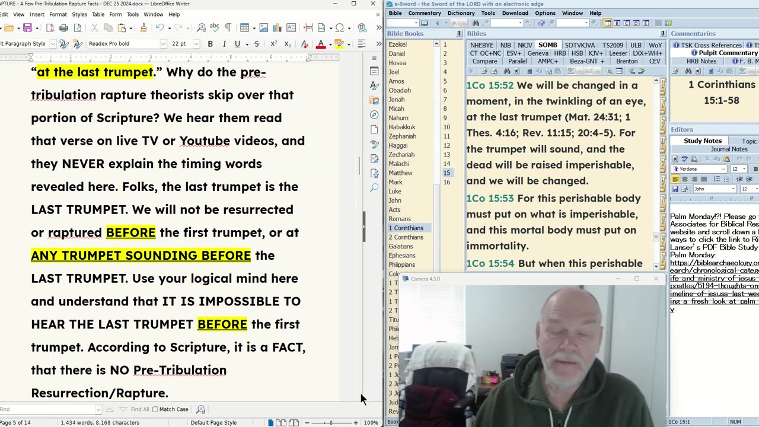Insert table in Writer
Viewport: 759px width, 427px height.
pos(244,28)
